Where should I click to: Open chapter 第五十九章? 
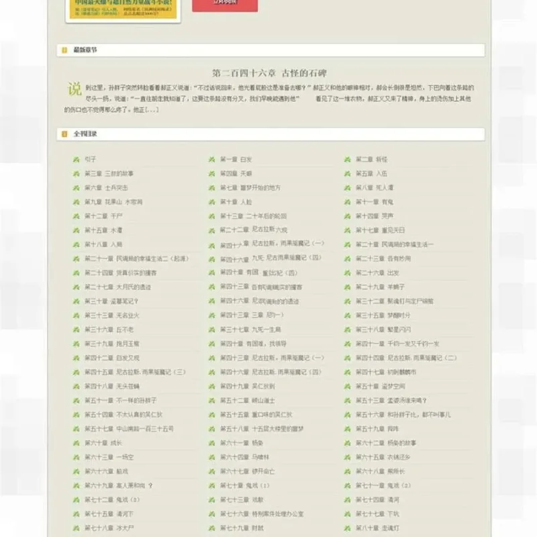(377, 429)
